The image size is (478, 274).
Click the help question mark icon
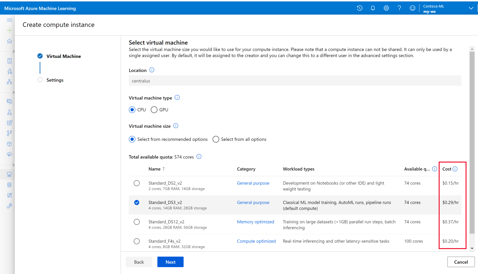click(399, 8)
